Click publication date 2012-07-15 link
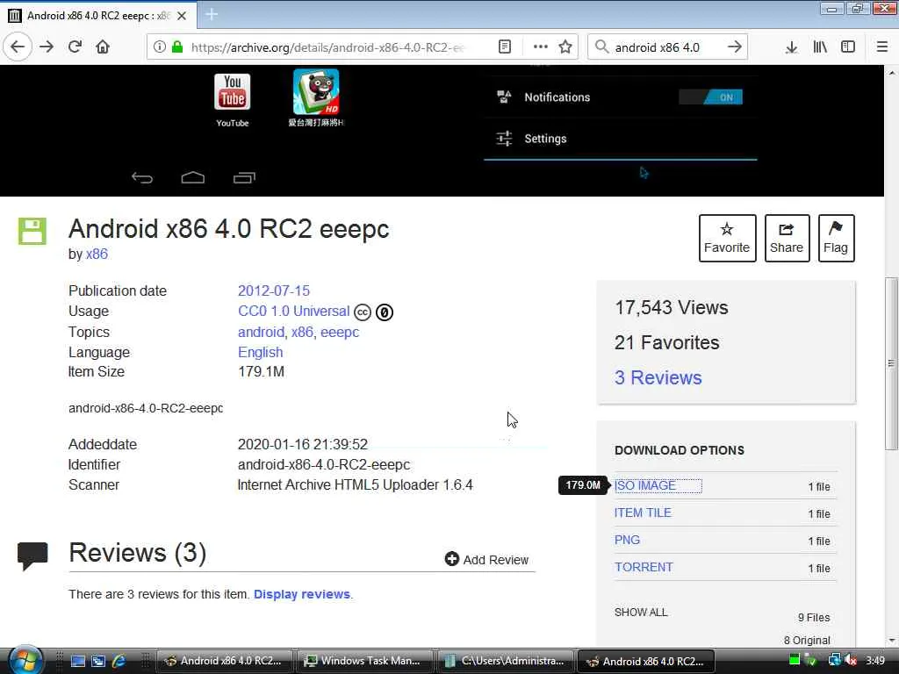This screenshot has width=899, height=674. pos(274,290)
